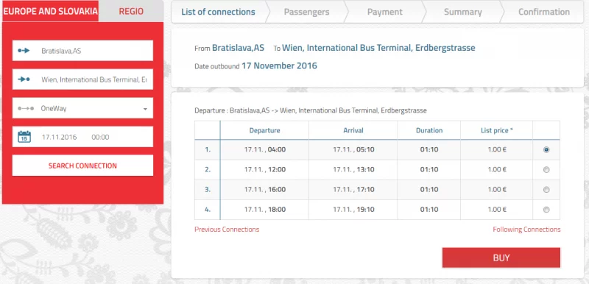589x284 pixels.
Task: Open the calendar icon date picker
Action: point(24,137)
